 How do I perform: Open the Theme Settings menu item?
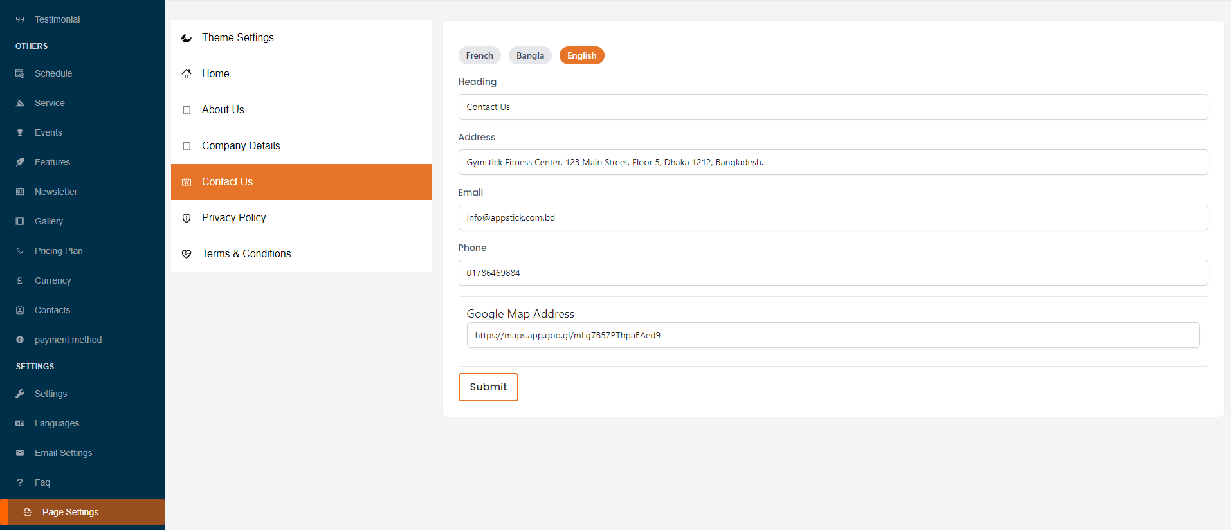coord(237,38)
